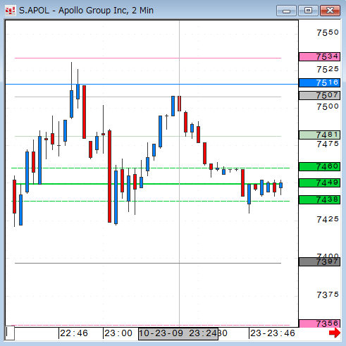Click the green 7438 price label
The width and height of the screenshot is (346, 346).
pos(319,199)
